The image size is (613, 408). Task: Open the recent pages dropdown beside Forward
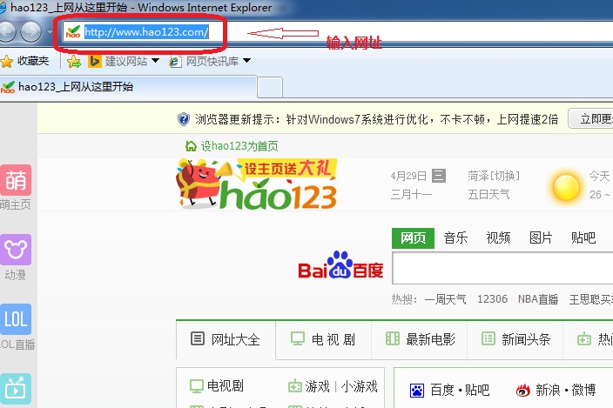click(x=50, y=32)
